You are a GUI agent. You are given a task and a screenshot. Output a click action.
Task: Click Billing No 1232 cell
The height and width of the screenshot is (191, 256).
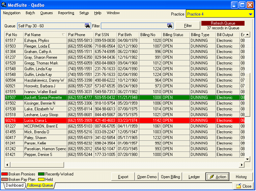150,138
